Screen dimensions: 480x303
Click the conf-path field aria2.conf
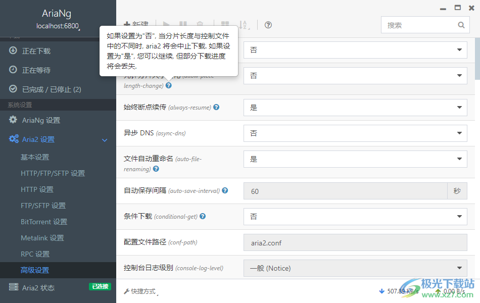pyautogui.click(x=355, y=243)
